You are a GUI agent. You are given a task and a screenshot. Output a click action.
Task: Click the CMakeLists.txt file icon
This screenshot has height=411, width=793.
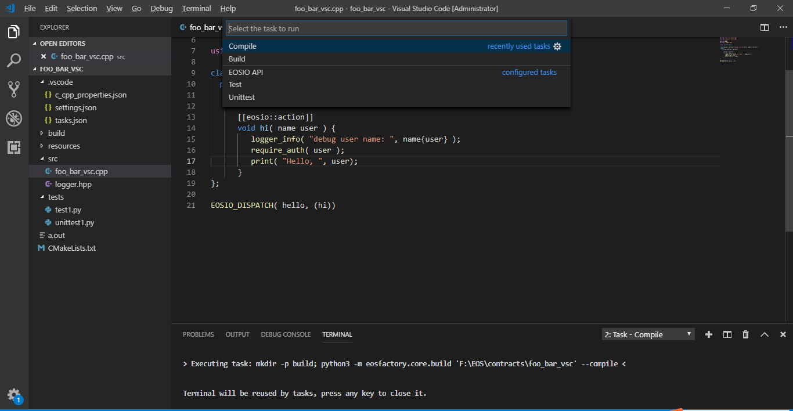[x=41, y=248]
